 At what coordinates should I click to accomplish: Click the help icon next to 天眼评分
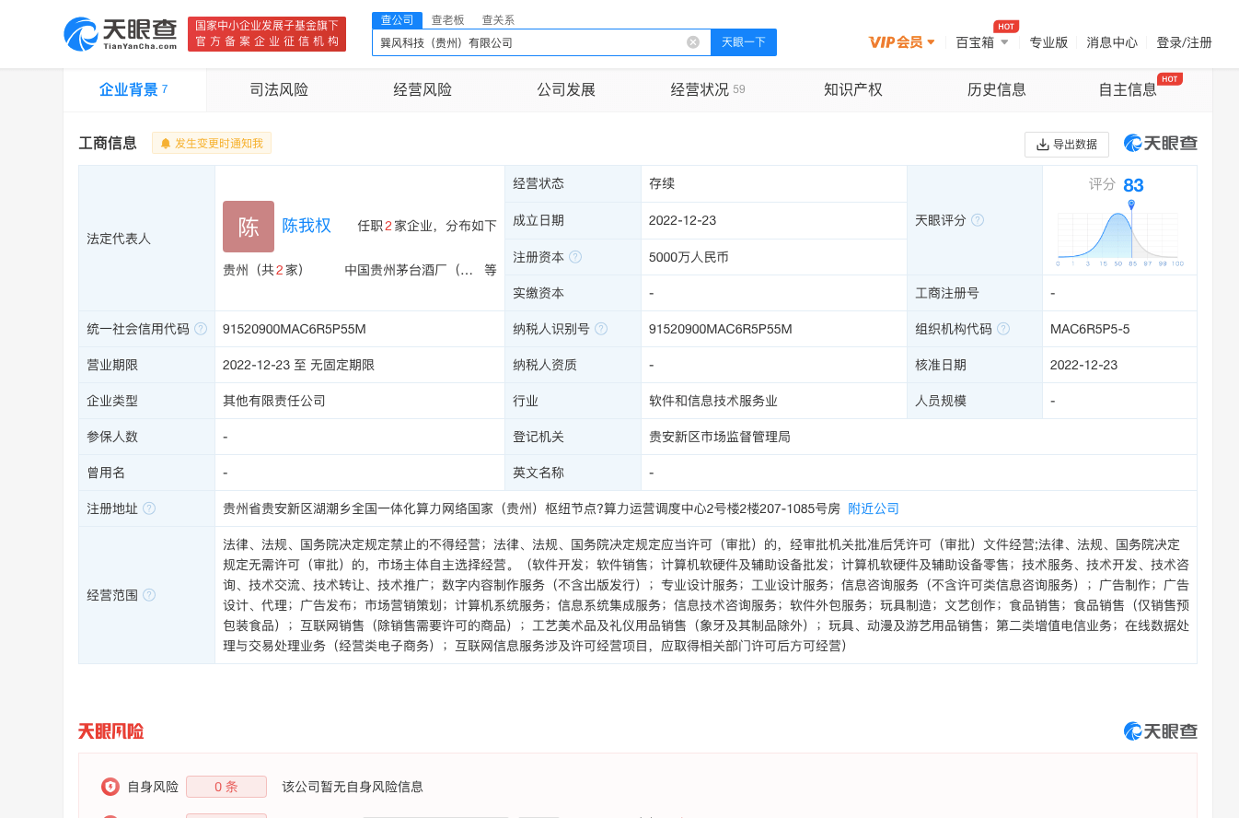pos(978,220)
